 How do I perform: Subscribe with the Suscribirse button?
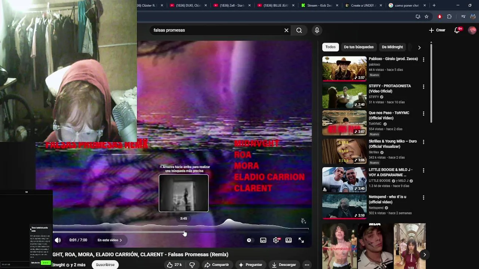point(105,265)
